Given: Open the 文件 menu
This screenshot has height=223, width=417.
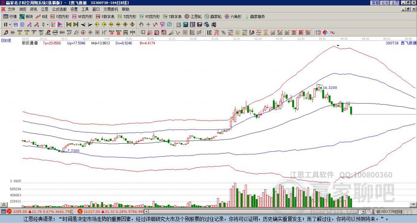Looking at the screenshot, I should tap(11, 9).
